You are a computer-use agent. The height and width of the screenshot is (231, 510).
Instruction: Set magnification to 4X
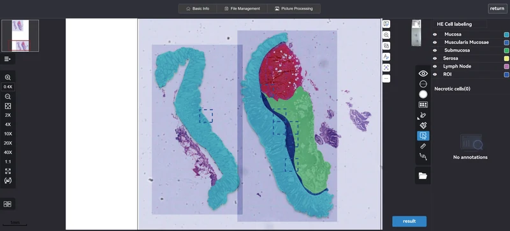point(8,125)
